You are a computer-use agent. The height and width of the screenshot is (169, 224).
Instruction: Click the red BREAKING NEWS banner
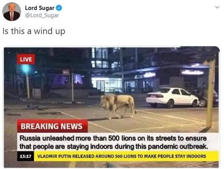[52, 126]
